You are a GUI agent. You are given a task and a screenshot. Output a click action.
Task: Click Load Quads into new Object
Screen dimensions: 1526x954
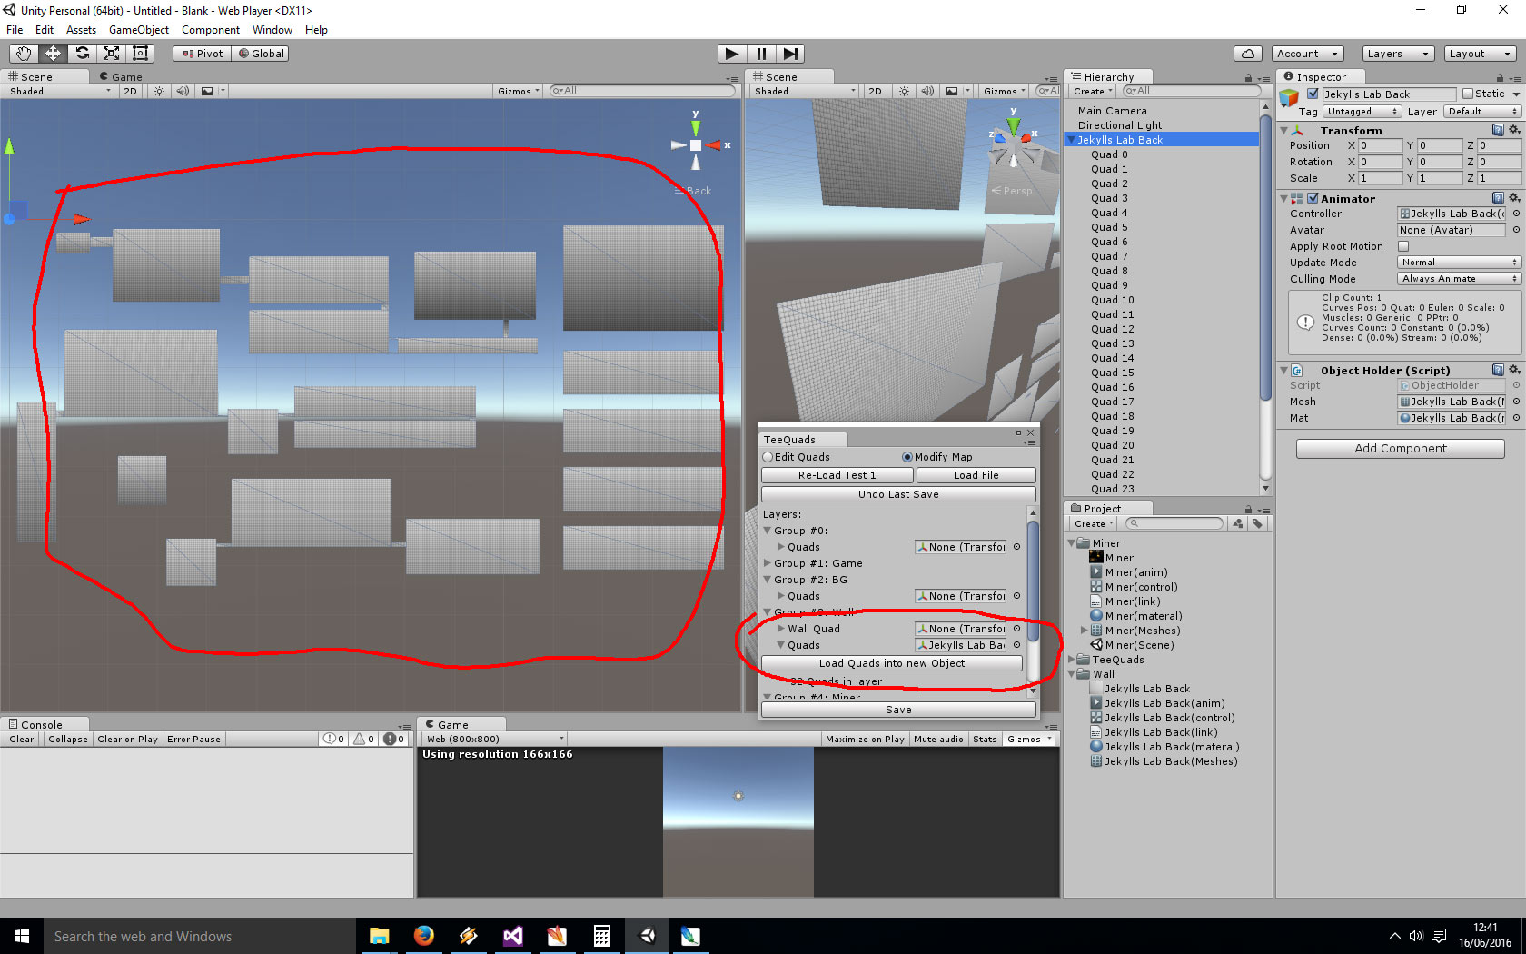[x=891, y=663]
